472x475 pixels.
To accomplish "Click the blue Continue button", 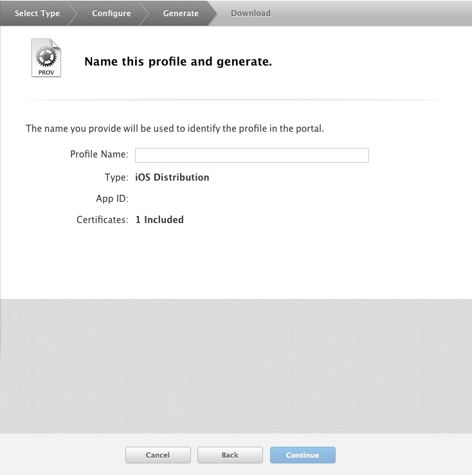I will [302, 455].
